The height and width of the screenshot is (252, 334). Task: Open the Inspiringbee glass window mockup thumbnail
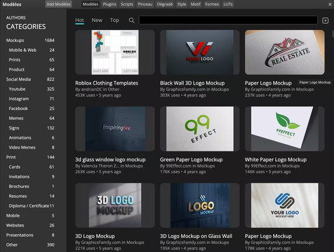(x=115, y=129)
